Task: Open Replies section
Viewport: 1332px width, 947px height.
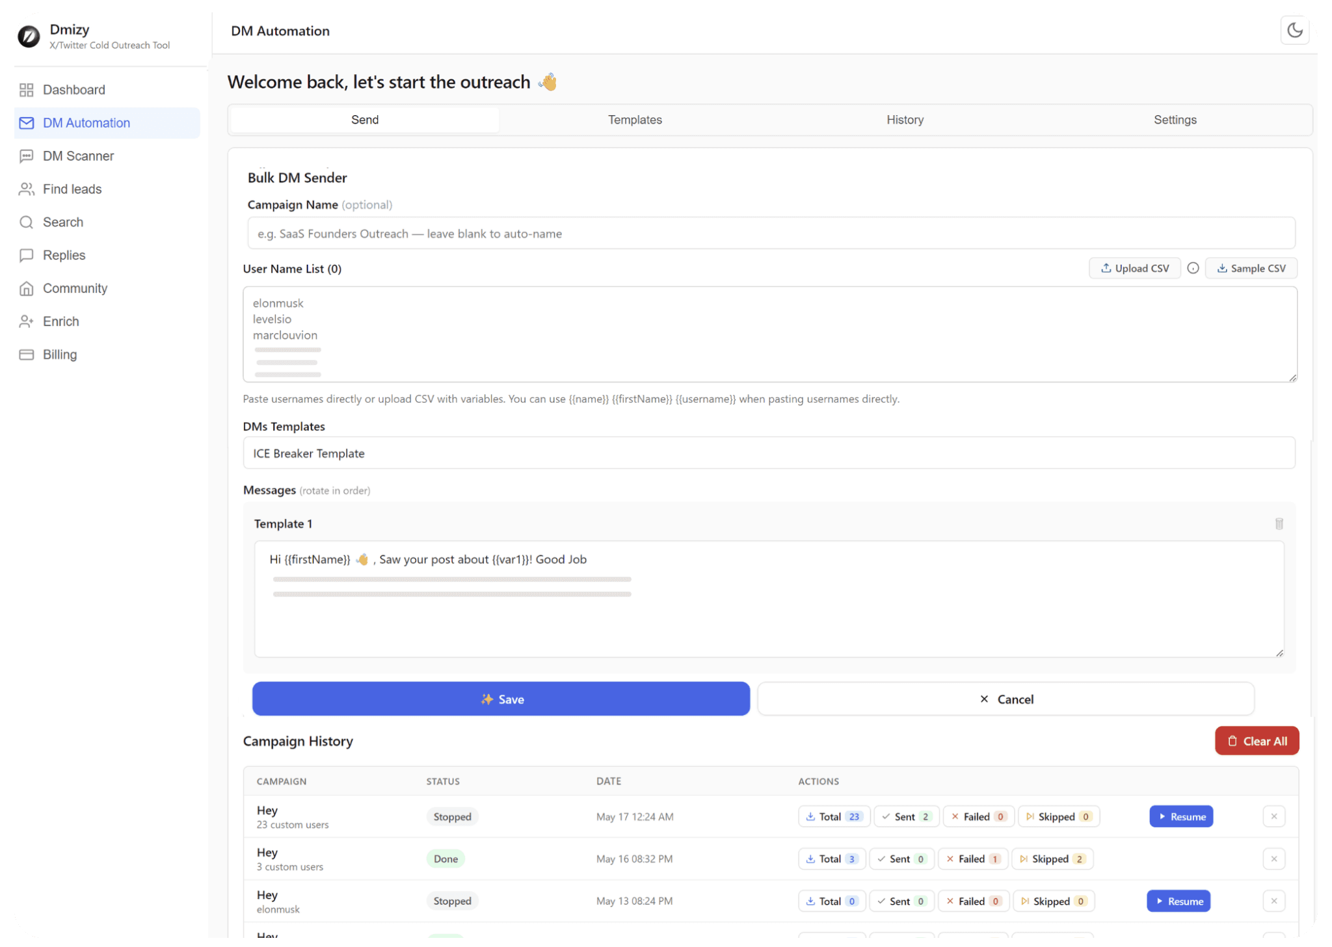Action: (x=107, y=256)
